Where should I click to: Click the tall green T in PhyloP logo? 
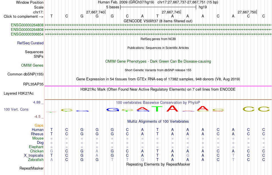click(157, 109)
